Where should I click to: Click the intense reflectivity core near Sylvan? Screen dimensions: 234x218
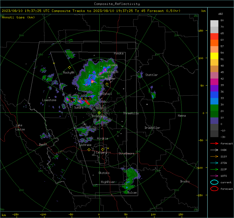93,81
